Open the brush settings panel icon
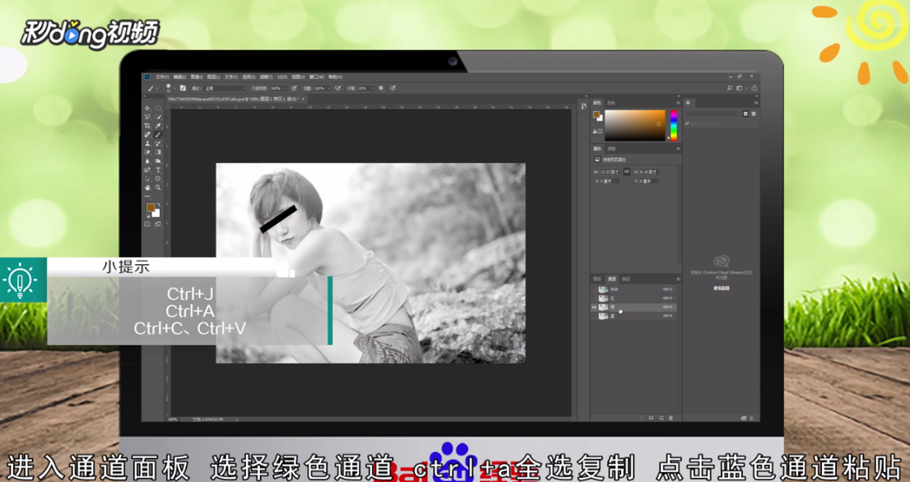Screen dimensions: 910x482 (x=183, y=88)
